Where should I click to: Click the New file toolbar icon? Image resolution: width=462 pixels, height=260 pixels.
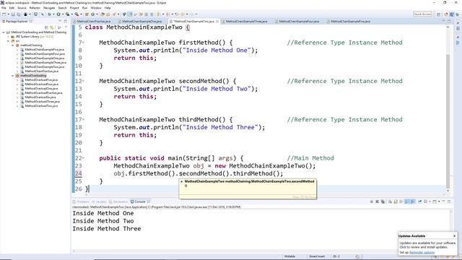[x=4, y=14]
